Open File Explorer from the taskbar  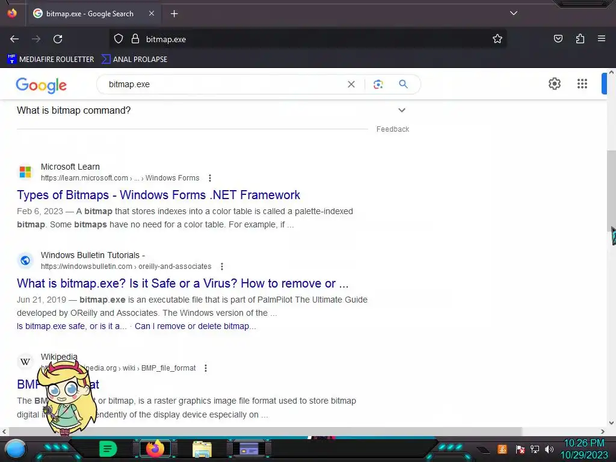(x=202, y=449)
